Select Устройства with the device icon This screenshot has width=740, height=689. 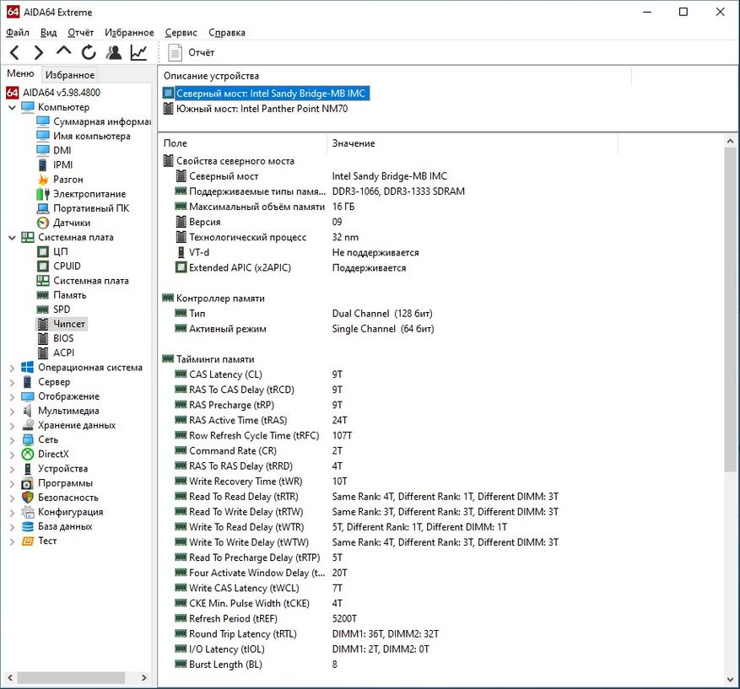[28, 469]
